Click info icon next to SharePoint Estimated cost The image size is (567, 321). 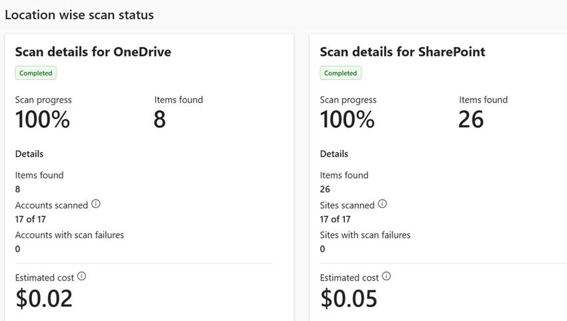[386, 276]
